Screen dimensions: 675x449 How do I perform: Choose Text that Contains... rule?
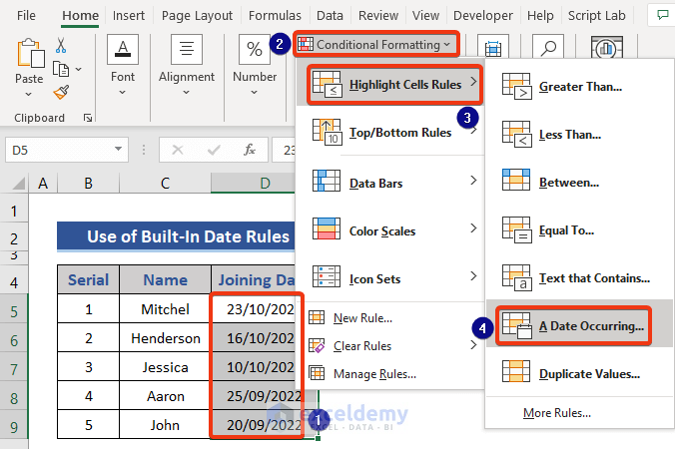pos(579,278)
